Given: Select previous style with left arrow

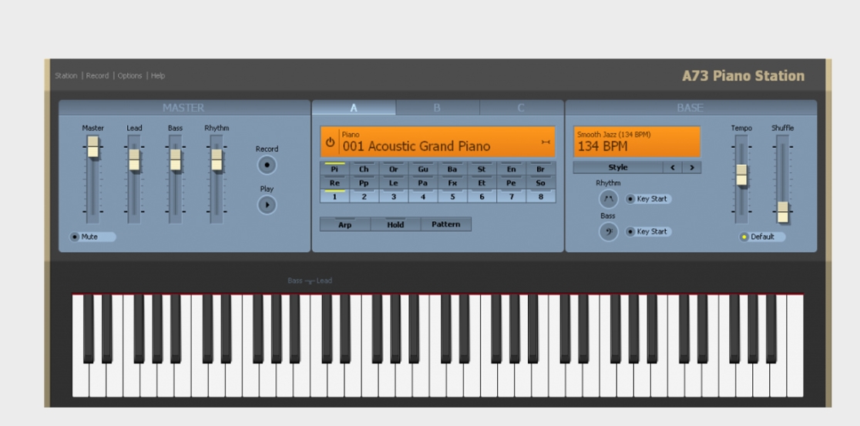Looking at the screenshot, I should click(672, 167).
